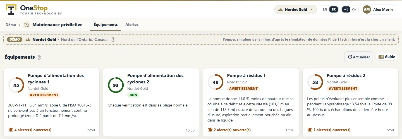Image resolution: width=402 pixels, height=139 pixels.
Task: Click 15:50 timestamp on cyclones 2 card
Action: [x=190, y=130]
